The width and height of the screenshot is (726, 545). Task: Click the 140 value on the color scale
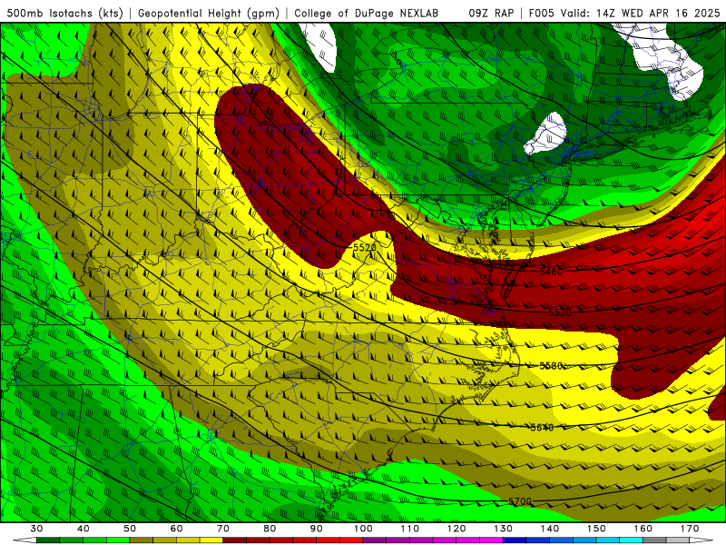click(x=550, y=529)
